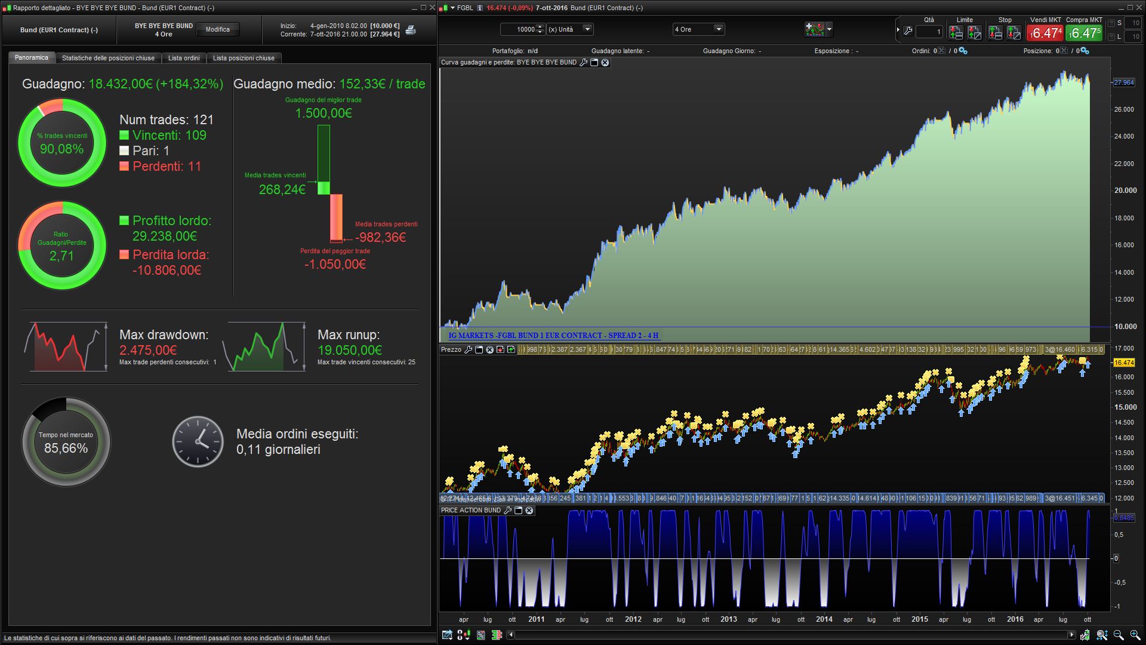The height and width of the screenshot is (645, 1146).
Task: Expand the order toolbar arrow toggle
Action: 898,30
